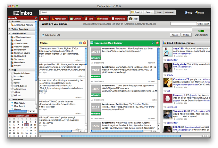Viewport: 218px width, 148px height.
Task: Select December 9 in mini calendar
Action: [x=26, y=125]
